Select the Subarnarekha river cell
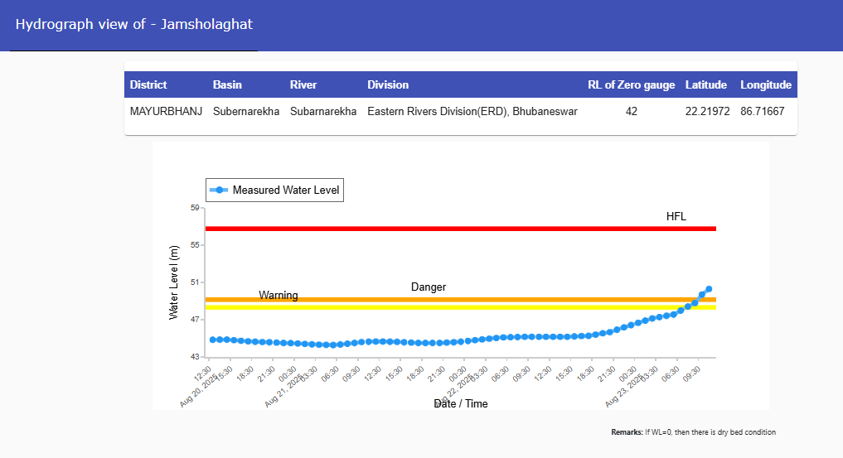The width and height of the screenshot is (843, 458). [323, 111]
